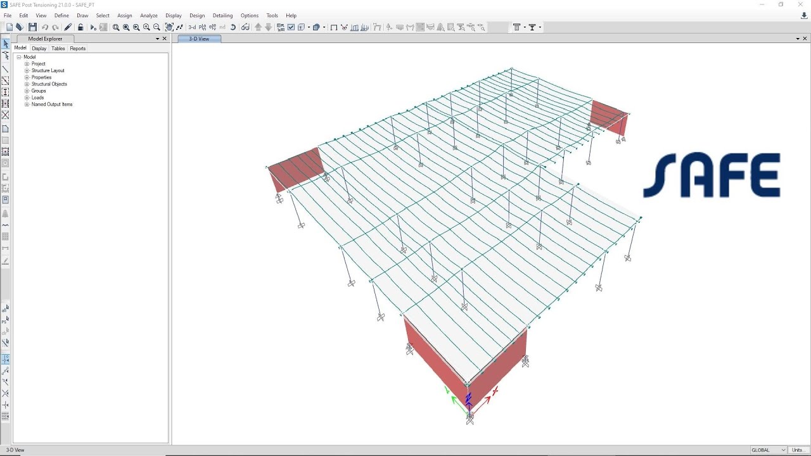Click the pencil refresh-window icon
811x456 pixels.
[68, 27]
